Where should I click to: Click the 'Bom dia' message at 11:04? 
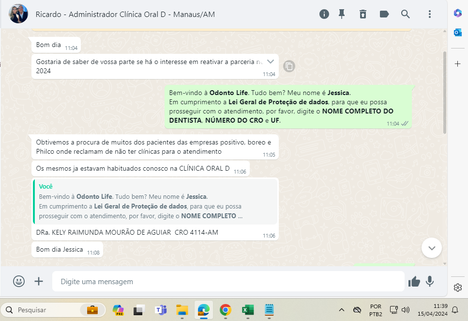tap(56, 45)
